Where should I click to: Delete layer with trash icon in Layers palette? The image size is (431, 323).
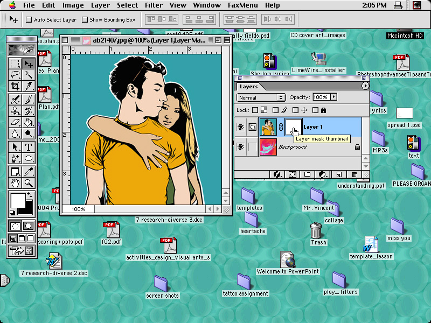pos(354,174)
